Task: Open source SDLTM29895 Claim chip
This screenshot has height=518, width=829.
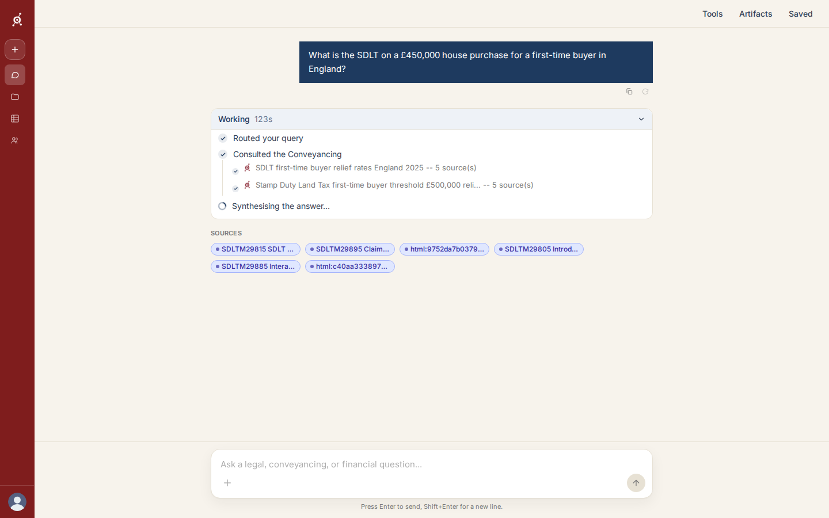Action: coord(350,249)
